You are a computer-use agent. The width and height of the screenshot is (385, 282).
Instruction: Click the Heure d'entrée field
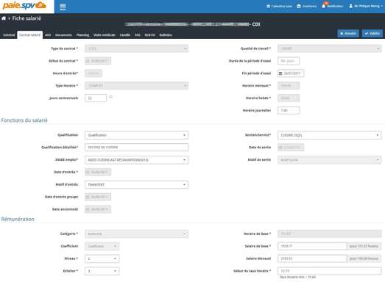[93, 73]
